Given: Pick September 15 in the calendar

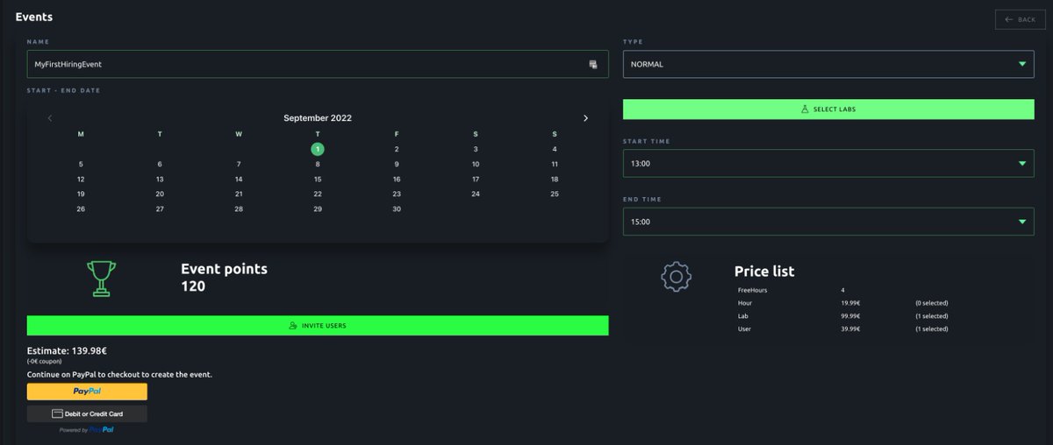Looking at the screenshot, I should tap(318, 179).
